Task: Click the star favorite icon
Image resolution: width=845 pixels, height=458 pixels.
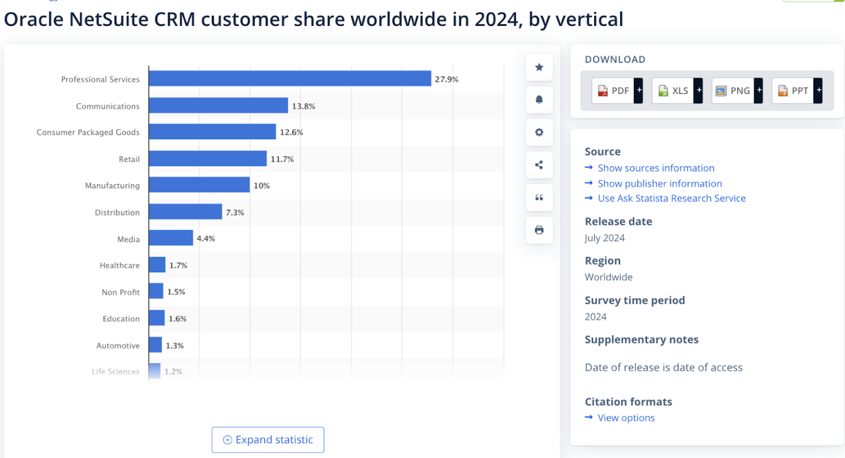Action: [x=539, y=67]
